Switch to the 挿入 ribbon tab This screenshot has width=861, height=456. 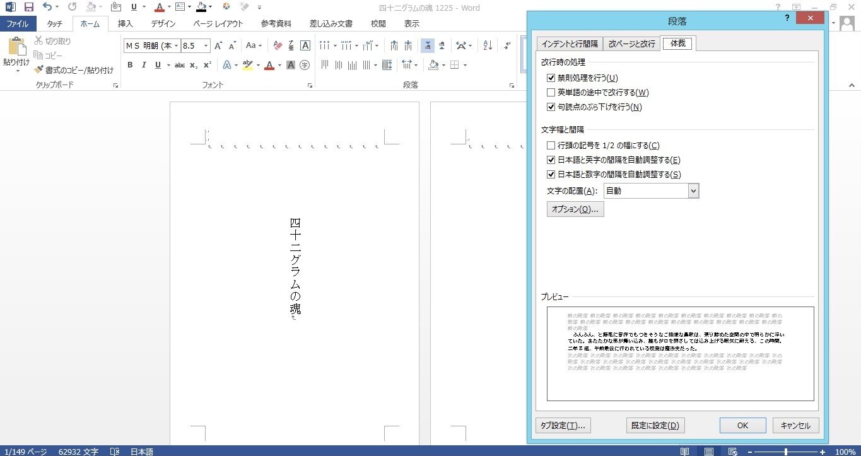click(x=126, y=24)
